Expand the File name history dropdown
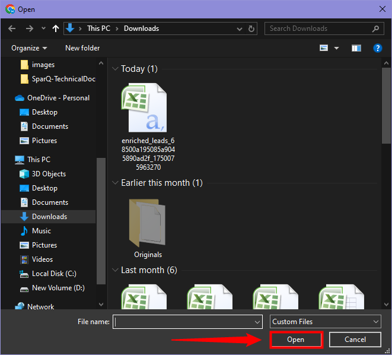The width and height of the screenshot is (392, 355). (257, 321)
